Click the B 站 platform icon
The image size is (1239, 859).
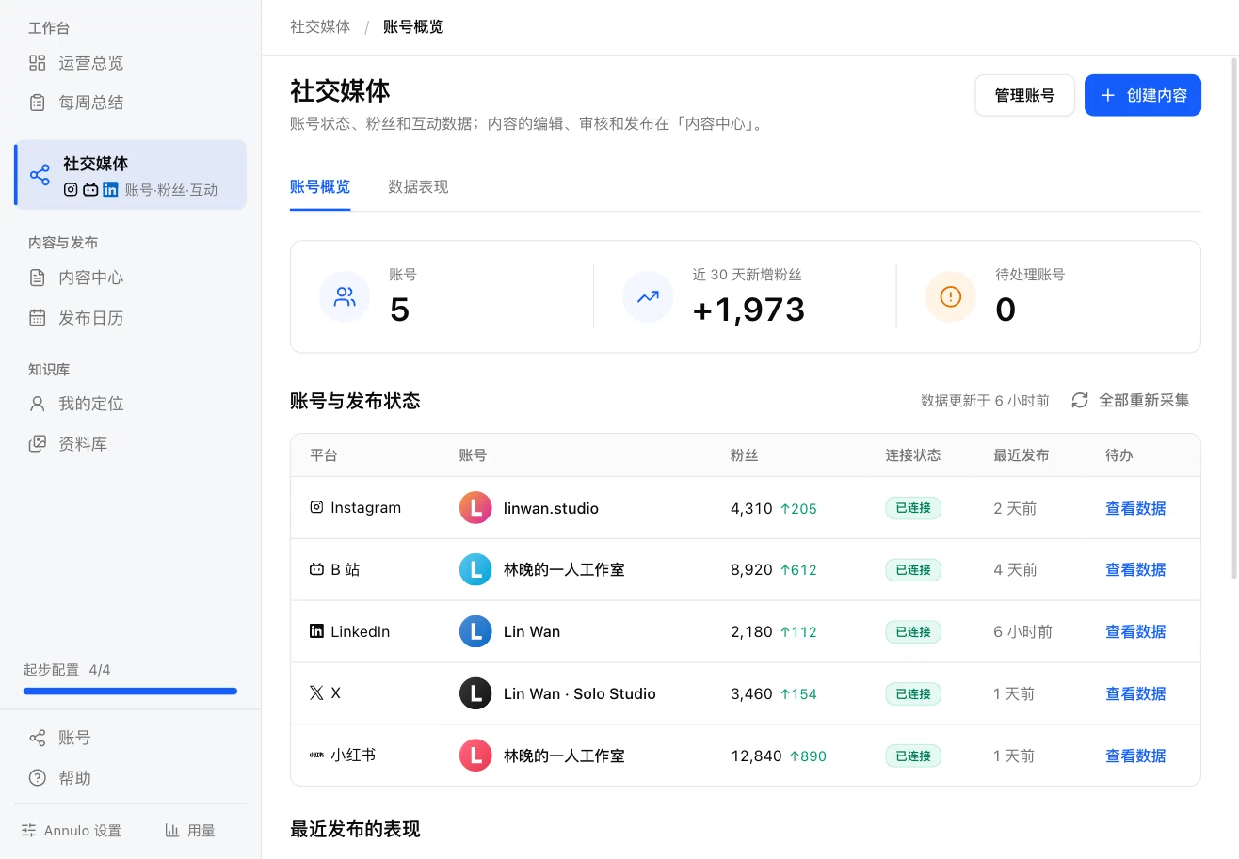pos(316,569)
